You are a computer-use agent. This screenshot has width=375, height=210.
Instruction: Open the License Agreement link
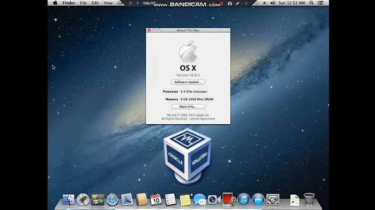point(202,119)
